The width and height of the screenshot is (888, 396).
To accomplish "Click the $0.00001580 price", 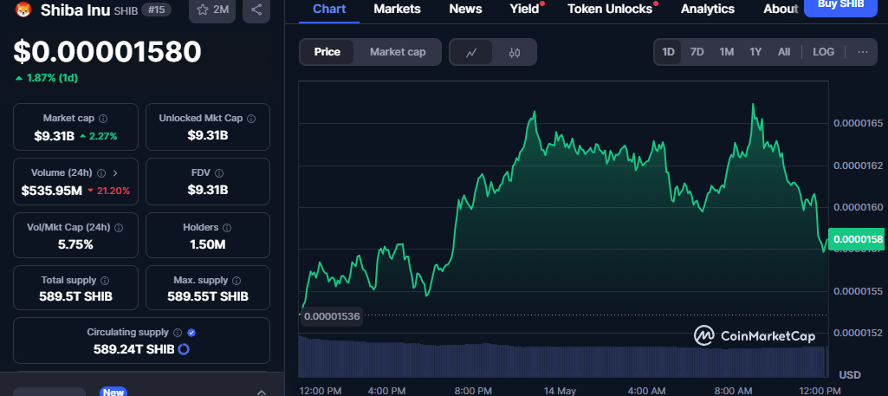I will click(107, 52).
